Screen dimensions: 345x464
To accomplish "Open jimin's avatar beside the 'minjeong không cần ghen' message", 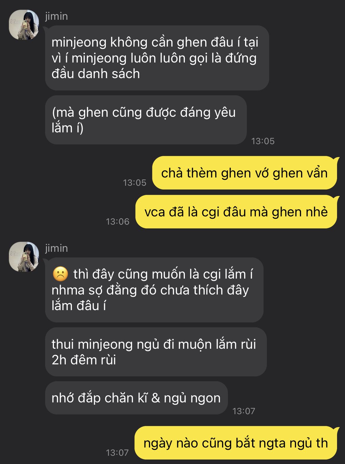I will point(24,25).
